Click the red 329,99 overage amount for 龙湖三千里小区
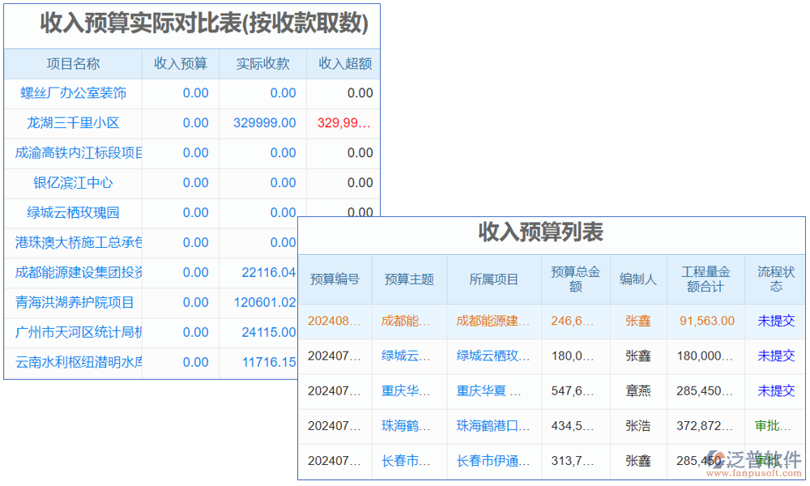Image resolution: width=810 pixels, height=486 pixels. 343,123
